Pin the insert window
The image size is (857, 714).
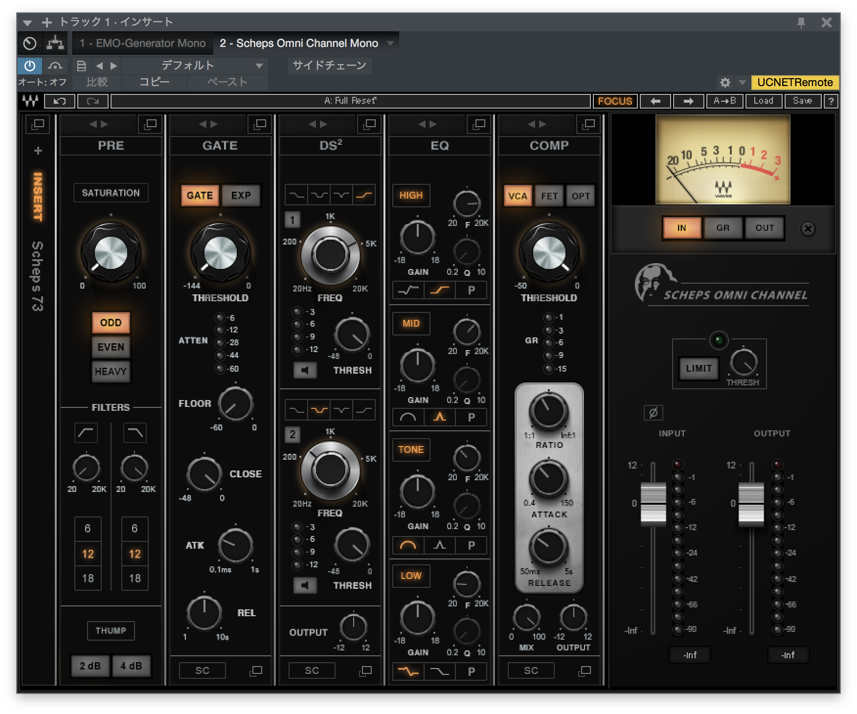click(x=801, y=22)
